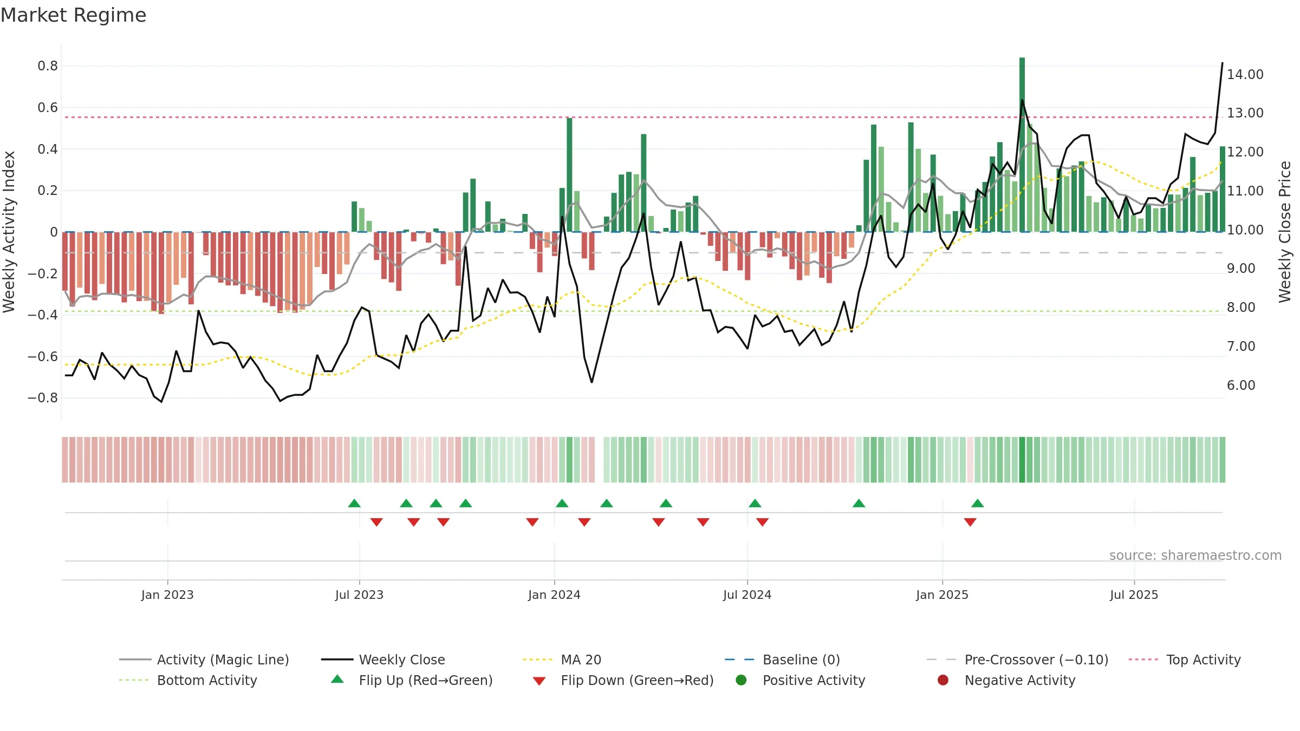Click the first red flip-down marker after Jul 2023

point(376,522)
